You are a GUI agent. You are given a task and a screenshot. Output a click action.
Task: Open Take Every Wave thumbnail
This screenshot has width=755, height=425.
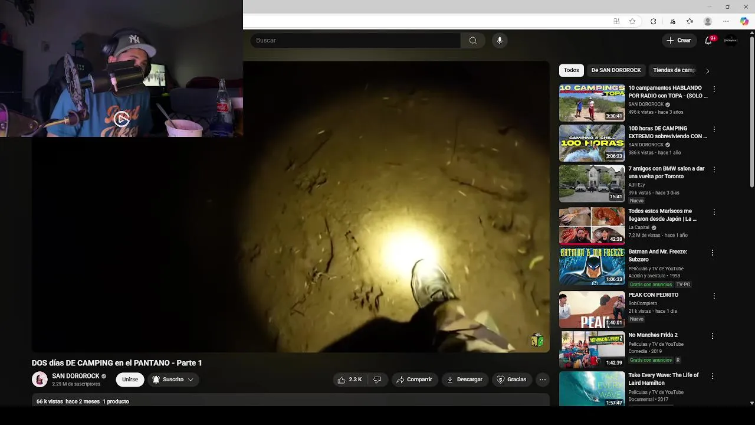(x=592, y=389)
